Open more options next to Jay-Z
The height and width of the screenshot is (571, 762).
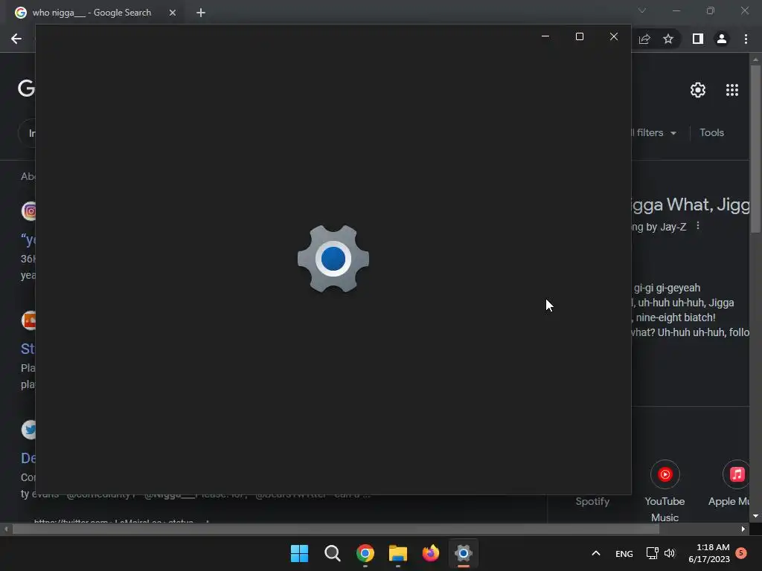click(698, 226)
